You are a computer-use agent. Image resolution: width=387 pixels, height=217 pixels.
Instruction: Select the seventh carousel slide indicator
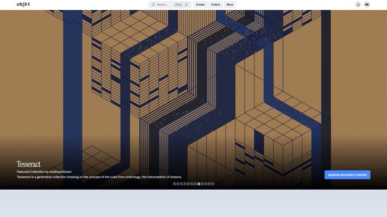tap(195, 183)
